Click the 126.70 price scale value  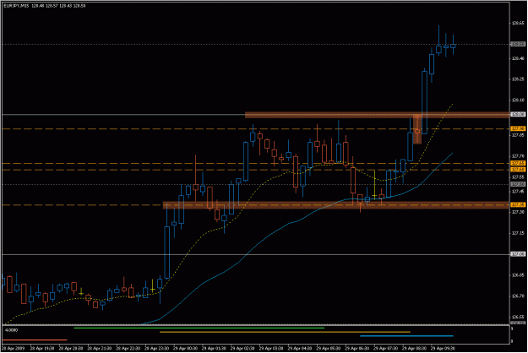518,296
